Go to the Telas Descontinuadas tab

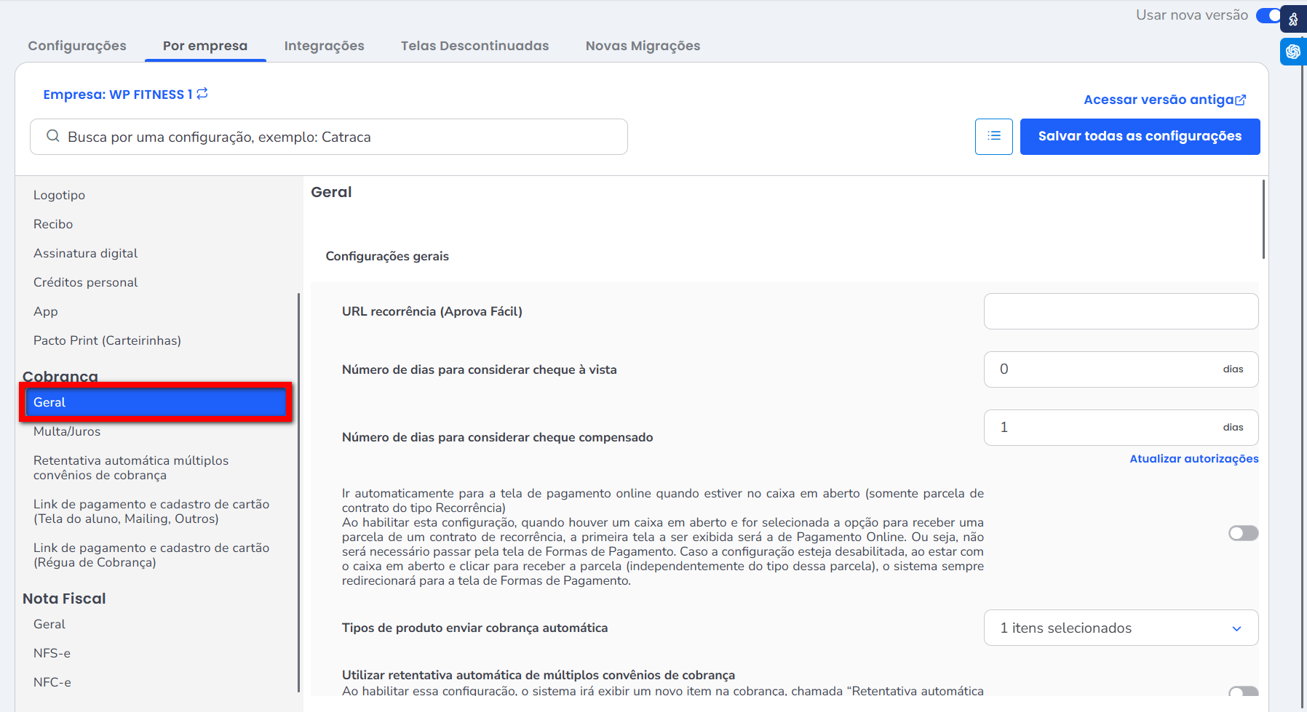pos(474,46)
